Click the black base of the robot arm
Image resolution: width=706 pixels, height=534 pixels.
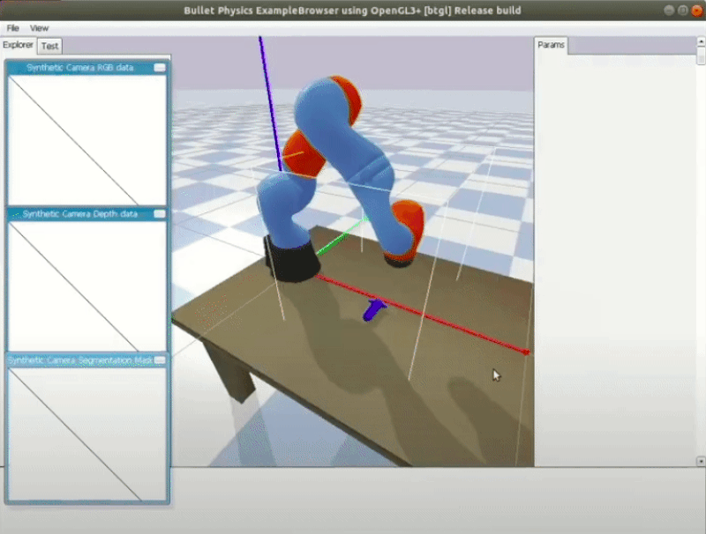click(294, 261)
